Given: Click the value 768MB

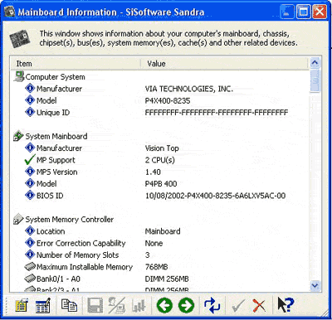Looking at the screenshot, I should 157,267.
